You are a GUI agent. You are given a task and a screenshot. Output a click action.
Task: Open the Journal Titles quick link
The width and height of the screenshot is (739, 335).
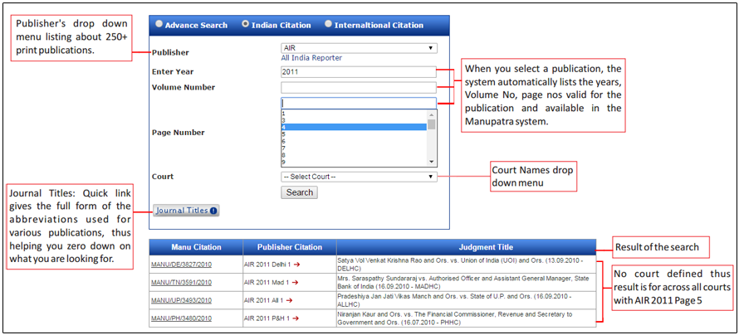point(186,211)
